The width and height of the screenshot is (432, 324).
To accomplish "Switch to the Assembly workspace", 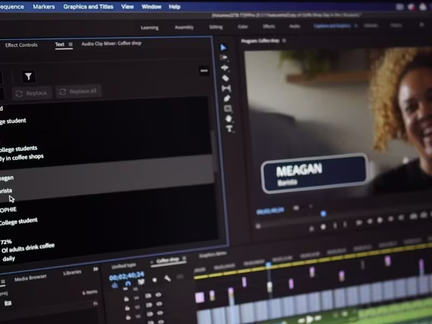I will click(x=184, y=27).
